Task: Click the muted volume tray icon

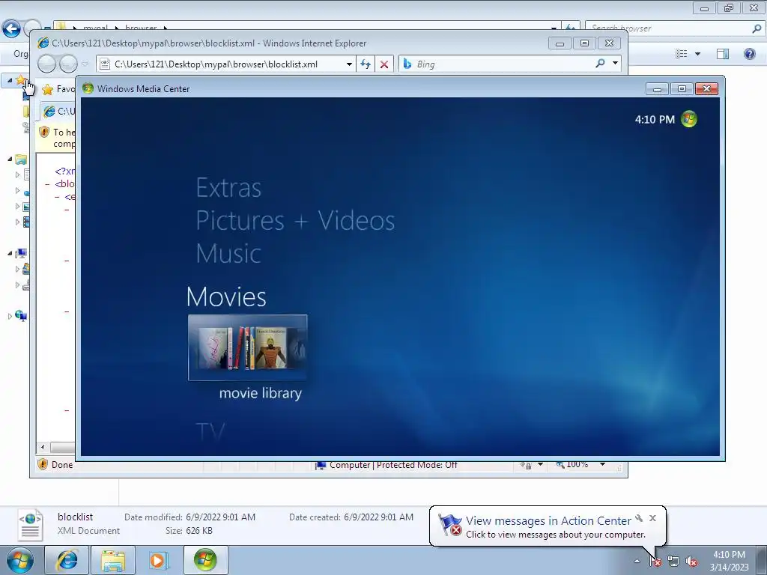Action: click(691, 562)
